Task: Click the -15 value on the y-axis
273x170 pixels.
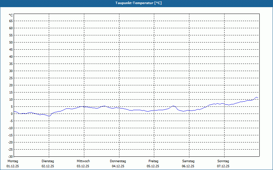Action: tap(10, 135)
